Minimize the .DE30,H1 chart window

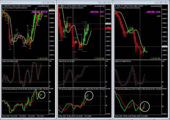click(x=100, y=3)
